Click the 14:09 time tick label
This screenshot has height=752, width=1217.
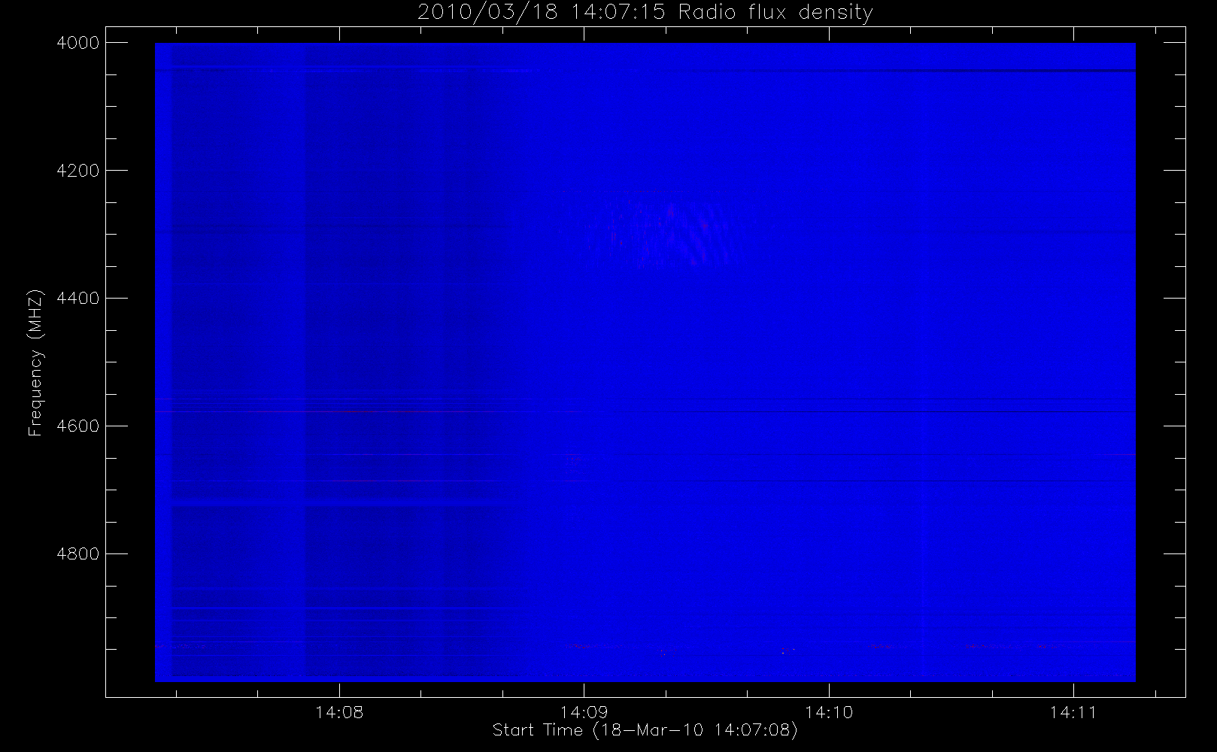click(x=584, y=711)
